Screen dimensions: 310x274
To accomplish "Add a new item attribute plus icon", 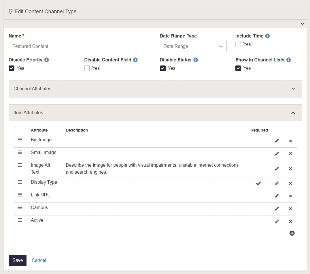I will click(292, 233).
